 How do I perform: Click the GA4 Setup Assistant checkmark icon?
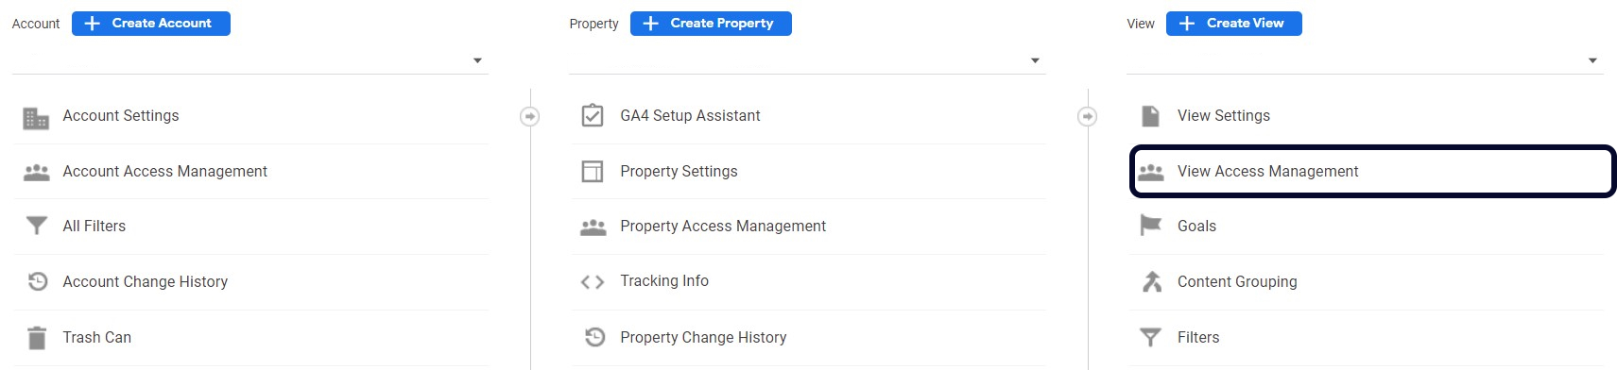[593, 115]
